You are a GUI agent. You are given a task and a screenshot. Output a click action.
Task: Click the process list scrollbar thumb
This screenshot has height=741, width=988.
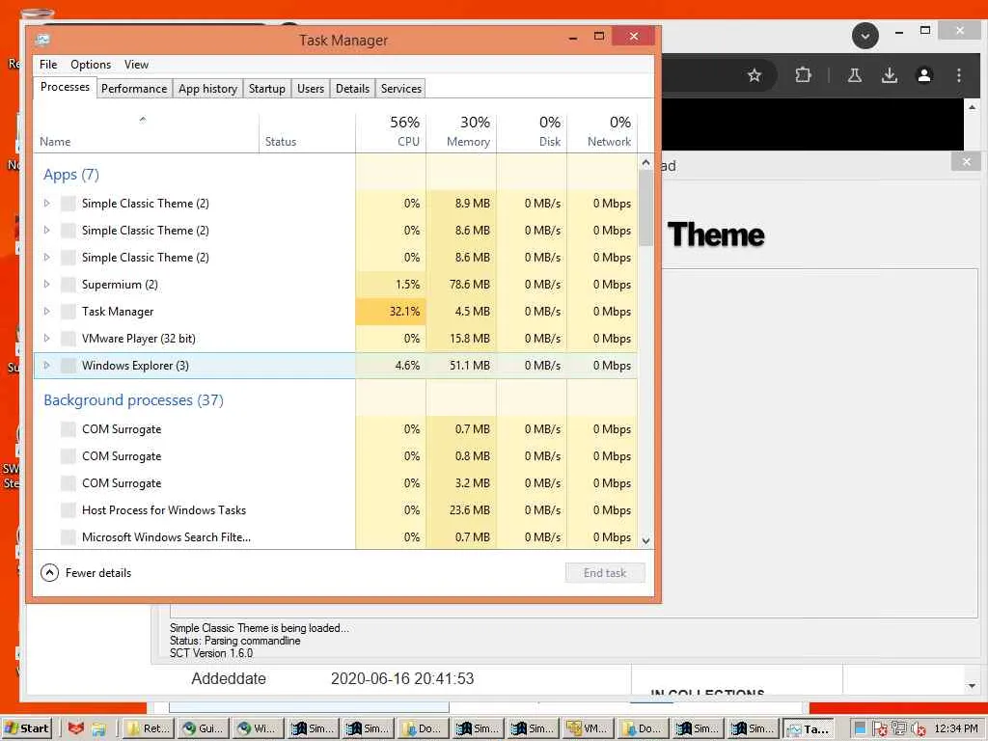point(645,208)
